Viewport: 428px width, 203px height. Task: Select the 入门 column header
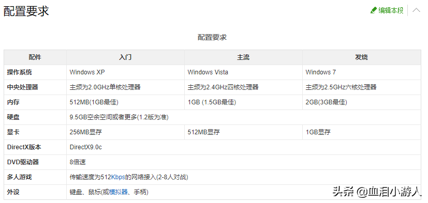coord(125,57)
